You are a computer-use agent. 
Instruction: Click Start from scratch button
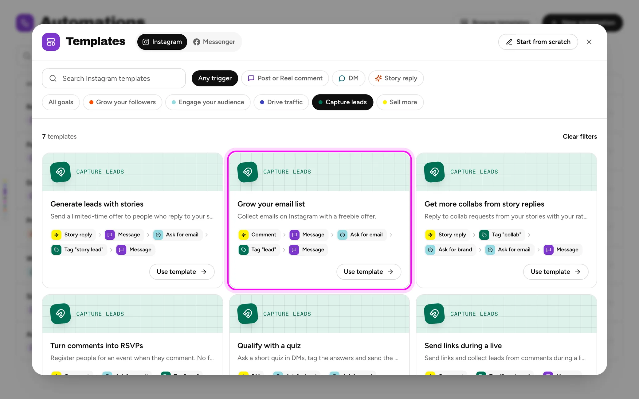point(538,42)
